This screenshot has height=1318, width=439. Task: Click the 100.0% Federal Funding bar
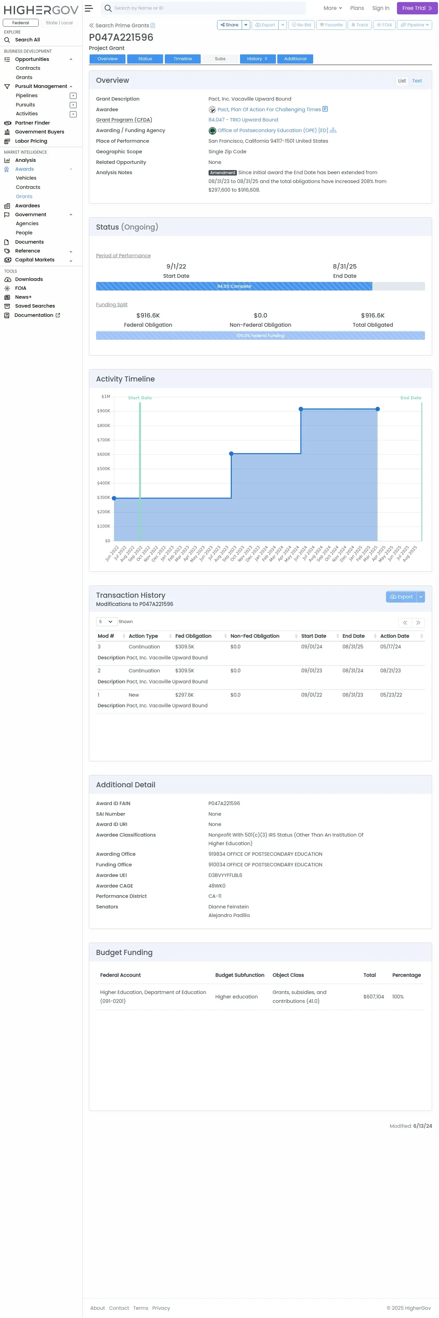tap(261, 336)
